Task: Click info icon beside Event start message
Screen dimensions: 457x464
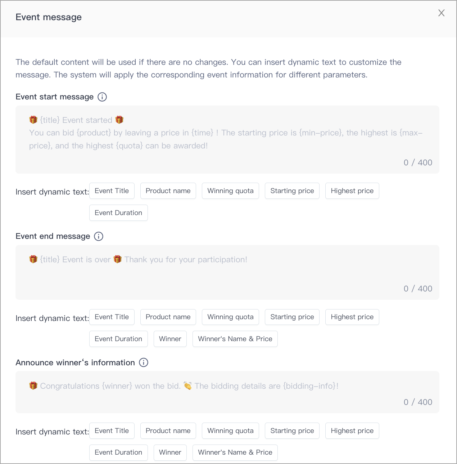Action: [102, 97]
